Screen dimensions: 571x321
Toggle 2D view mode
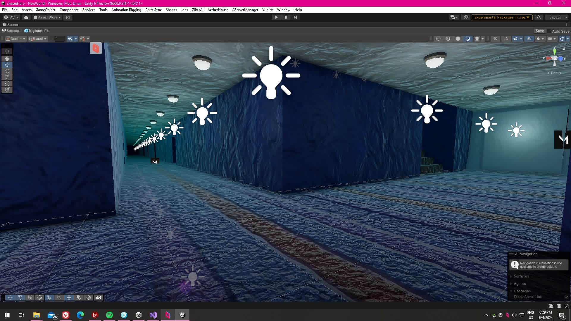495,39
